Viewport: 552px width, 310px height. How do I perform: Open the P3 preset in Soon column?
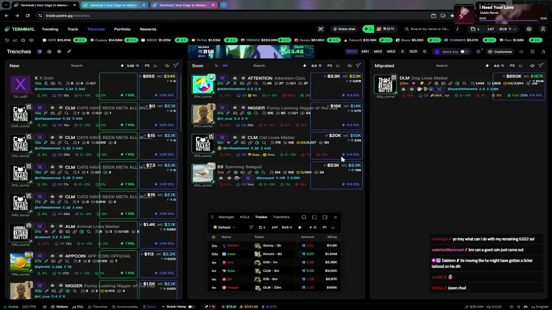click(329, 65)
